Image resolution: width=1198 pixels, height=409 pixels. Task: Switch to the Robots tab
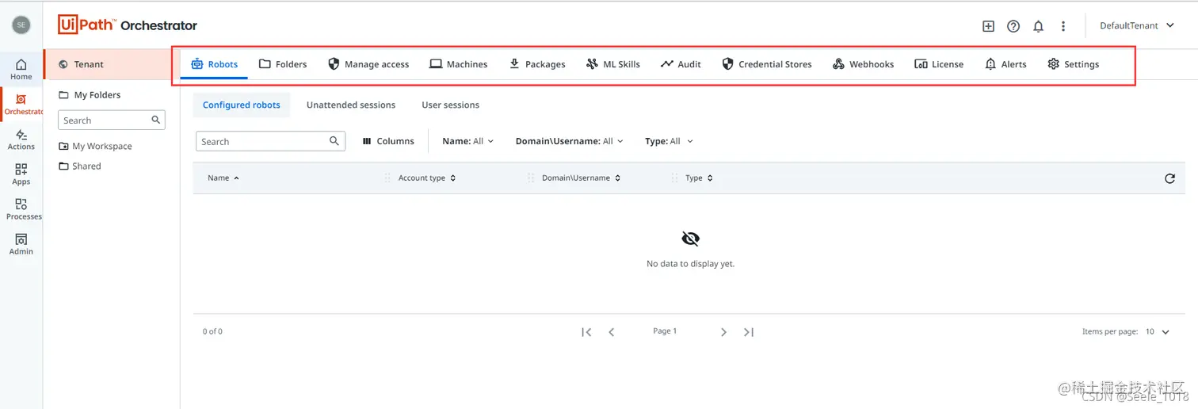coord(214,64)
